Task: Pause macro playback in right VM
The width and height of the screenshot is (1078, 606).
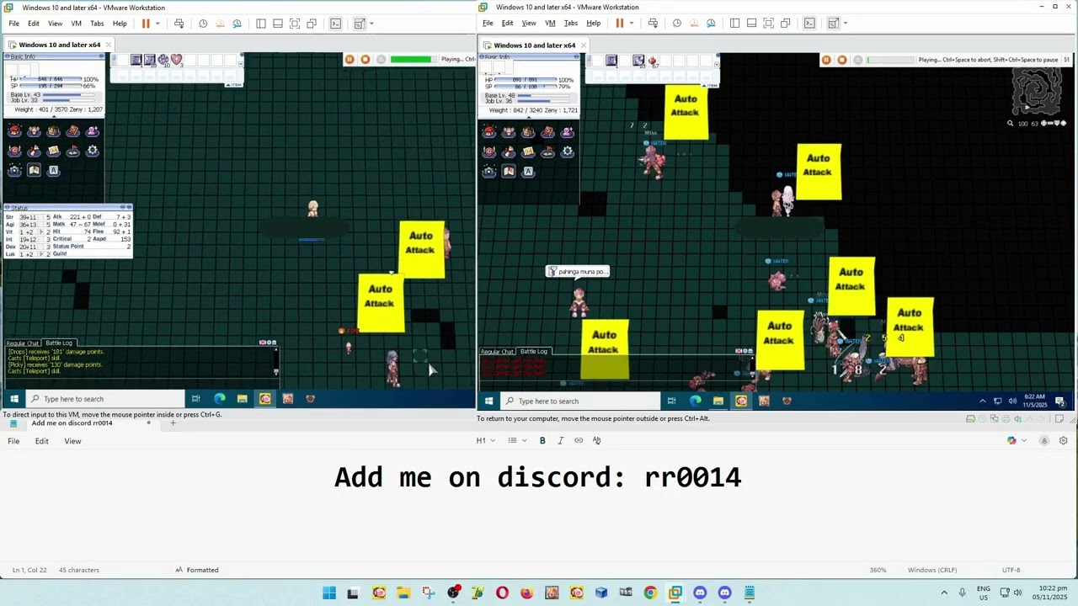Action: pos(826,60)
